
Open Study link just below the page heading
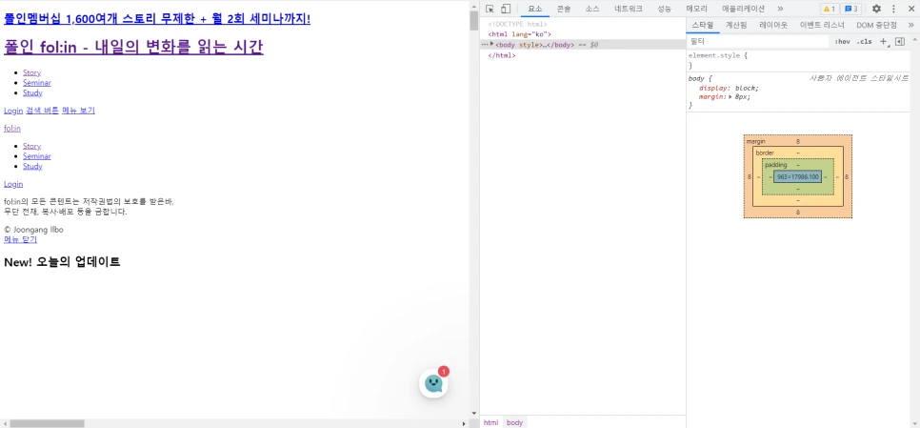[32, 92]
